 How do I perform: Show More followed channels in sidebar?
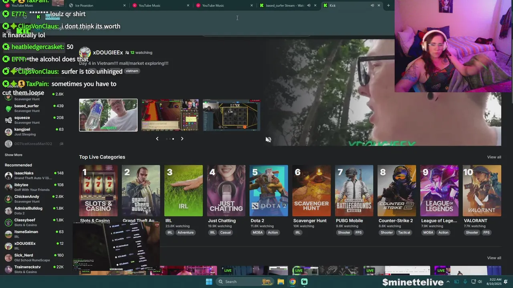coord(14,155)
